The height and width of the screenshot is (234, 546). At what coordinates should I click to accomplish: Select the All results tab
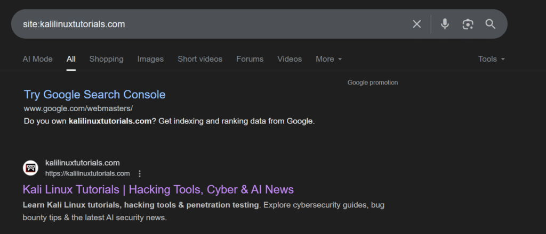[x=71, y=59]
